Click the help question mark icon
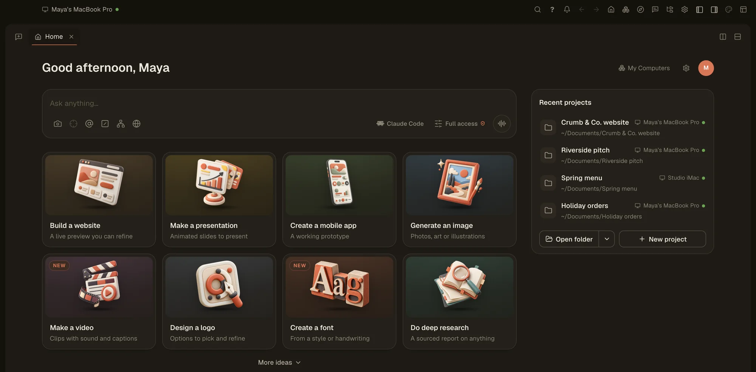Image resolution: width=756 pixels, height=372 pixels. point(552,9)
